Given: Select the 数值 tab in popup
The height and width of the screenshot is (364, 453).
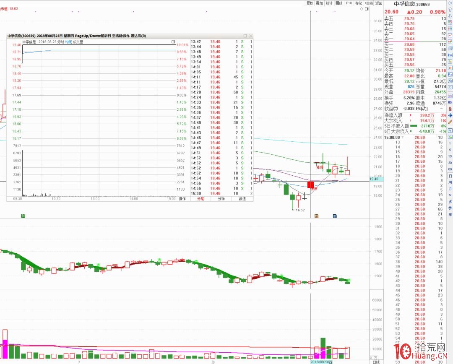Looking at the screenshot, I should pyautogui.click(x=242, y=199).
